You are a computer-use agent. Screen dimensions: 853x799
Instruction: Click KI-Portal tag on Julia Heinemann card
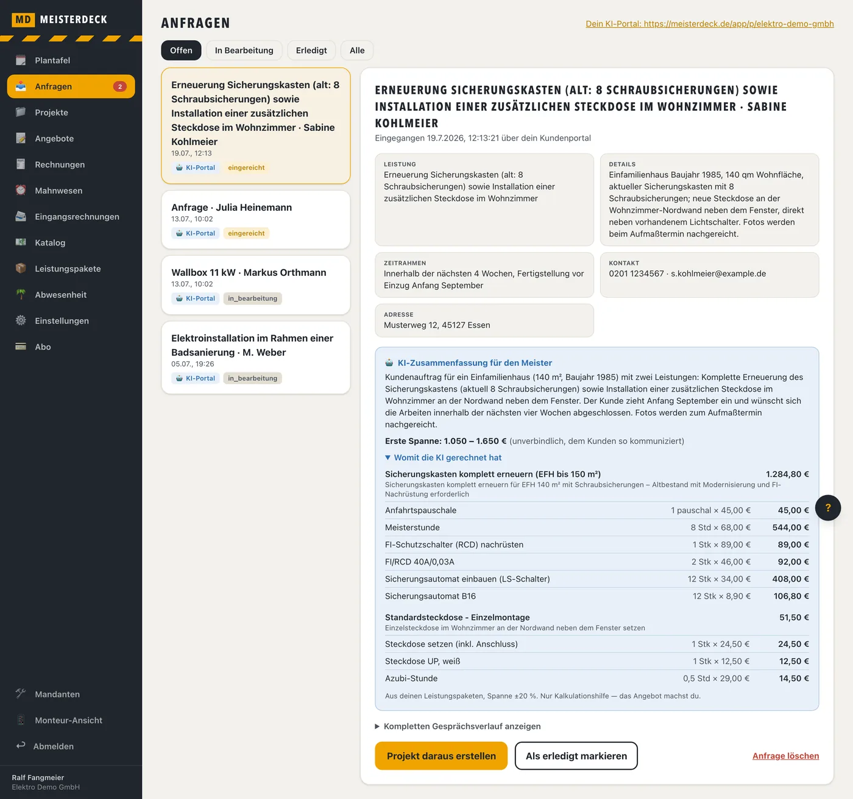(x=196, y=233)
